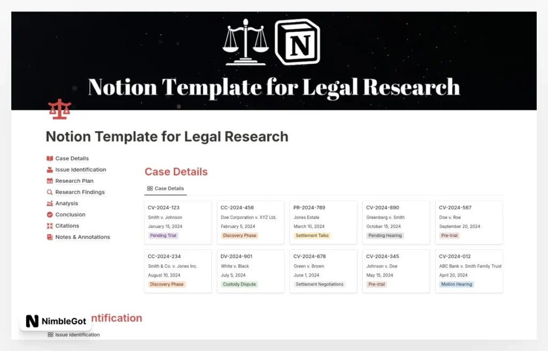Click the calendar icon beside Research Plan

pos(50,181)
